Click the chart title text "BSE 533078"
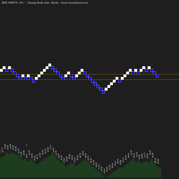The width and height of the screenshot is (179, 179). (10, 3)
